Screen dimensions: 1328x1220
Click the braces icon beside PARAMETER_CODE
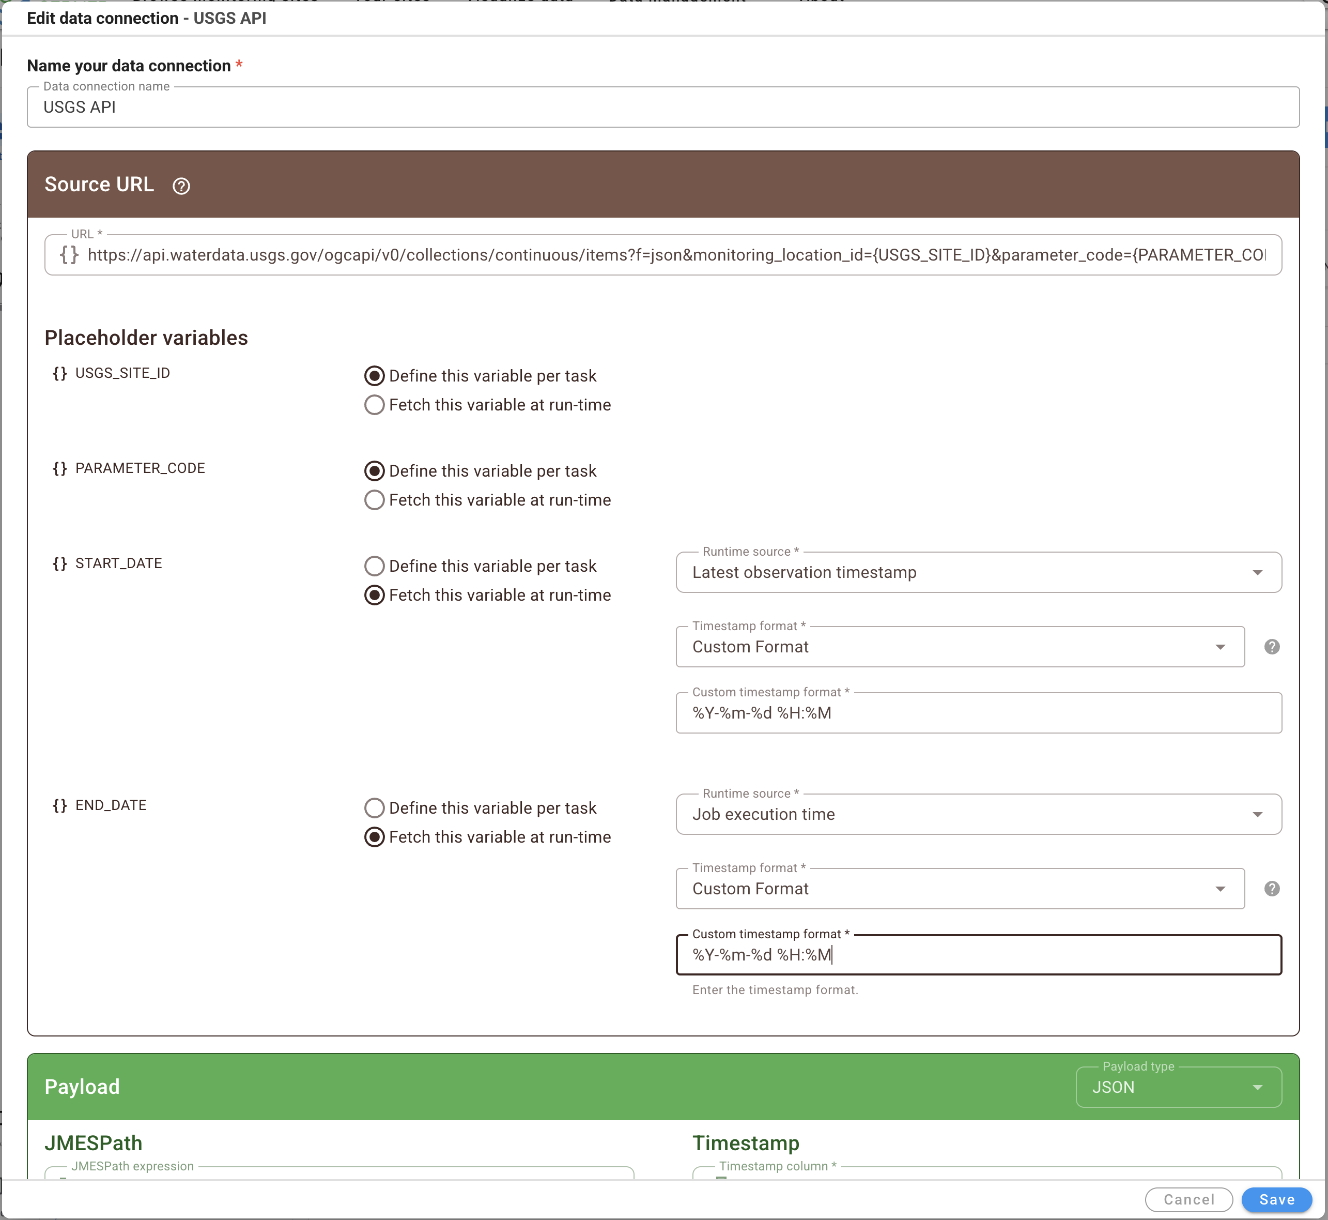[x=60, y=469]
